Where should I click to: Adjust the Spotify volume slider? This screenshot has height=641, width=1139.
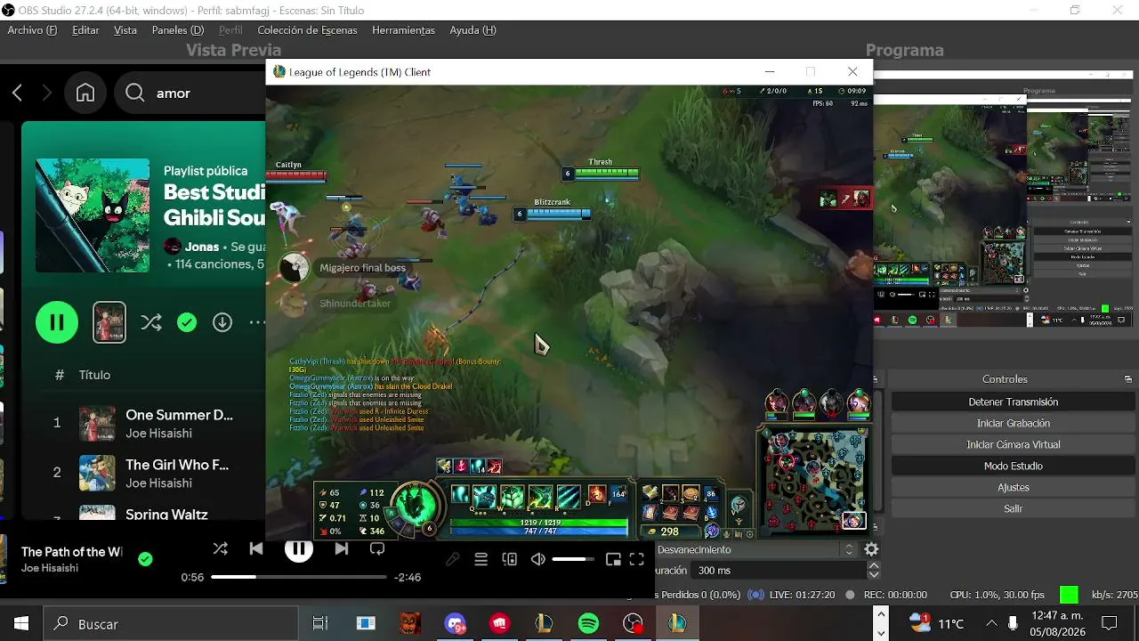(x=573, y=559)
